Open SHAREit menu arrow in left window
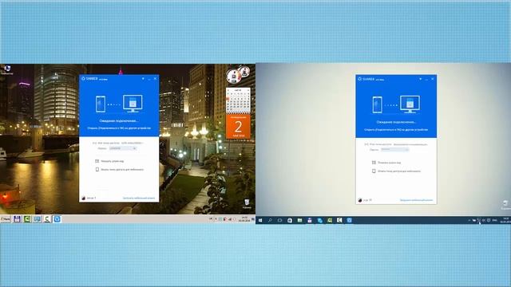 (x=143, y=79)
